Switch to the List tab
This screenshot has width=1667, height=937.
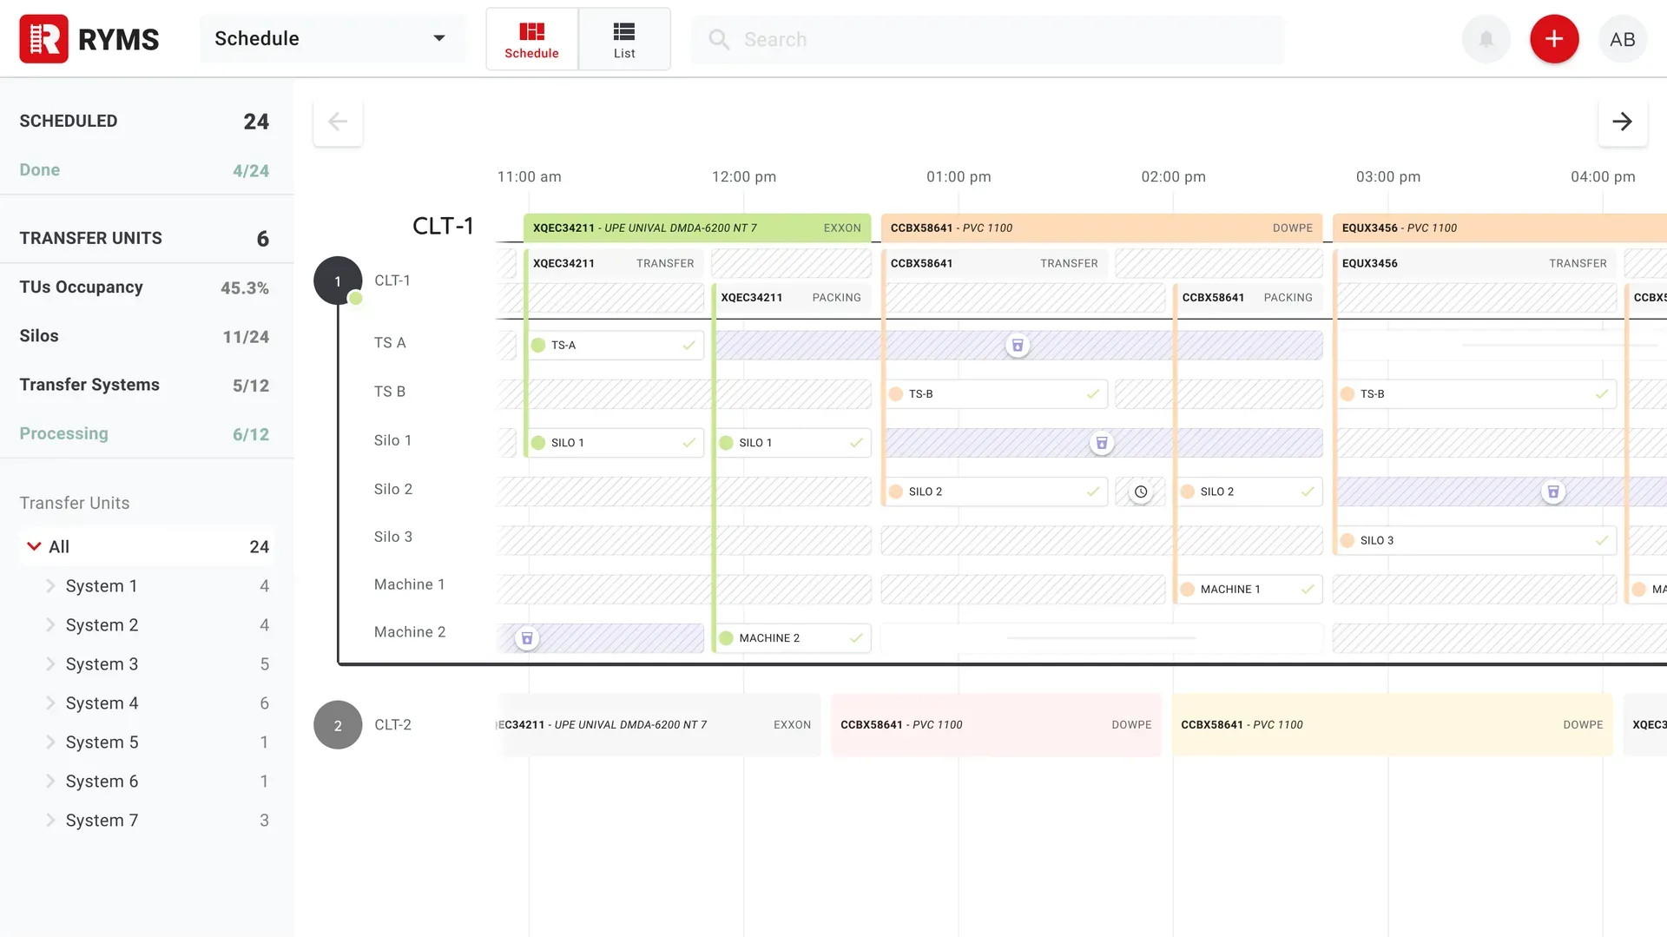pos(623,39)
